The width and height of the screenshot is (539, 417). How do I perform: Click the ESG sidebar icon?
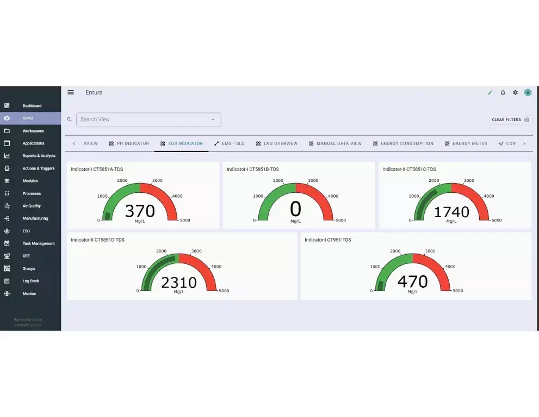[7, 231]
